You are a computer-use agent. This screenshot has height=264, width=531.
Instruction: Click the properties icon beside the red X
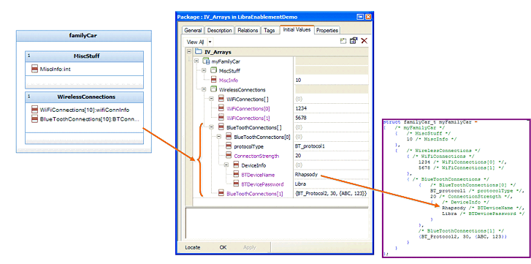354,41
